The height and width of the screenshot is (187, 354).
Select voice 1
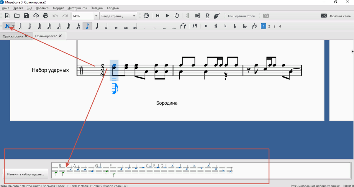pos(263,26)
